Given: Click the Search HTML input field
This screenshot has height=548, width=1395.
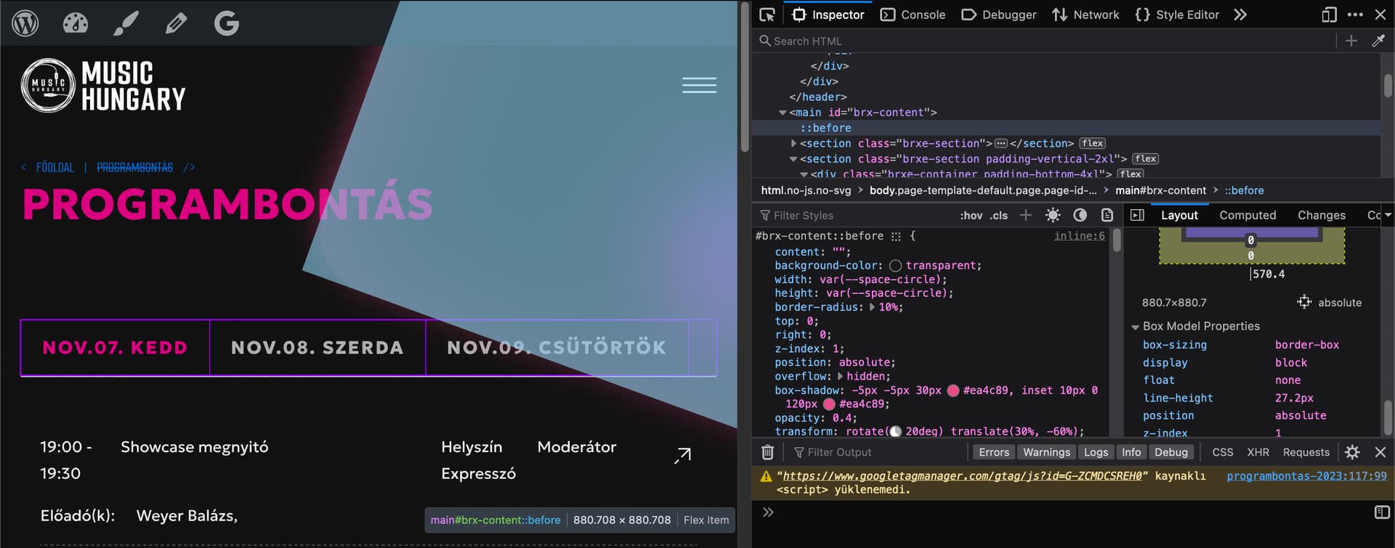Looking at the screenshot, I should (x=1046, y=41).
